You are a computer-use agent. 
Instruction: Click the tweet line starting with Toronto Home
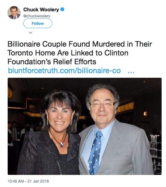68,53
